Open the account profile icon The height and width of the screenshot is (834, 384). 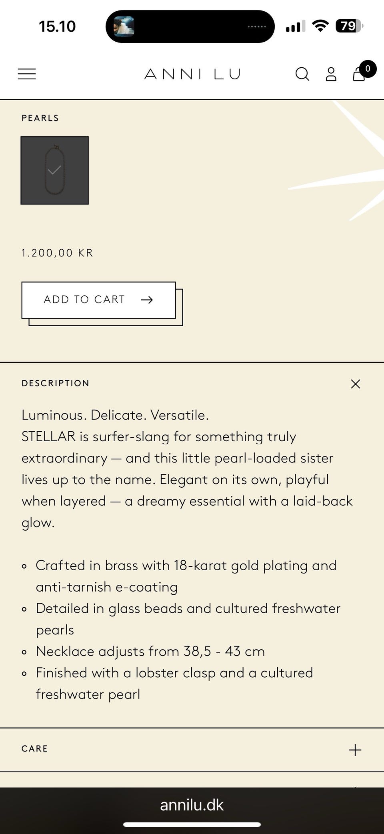click(331, 74)
